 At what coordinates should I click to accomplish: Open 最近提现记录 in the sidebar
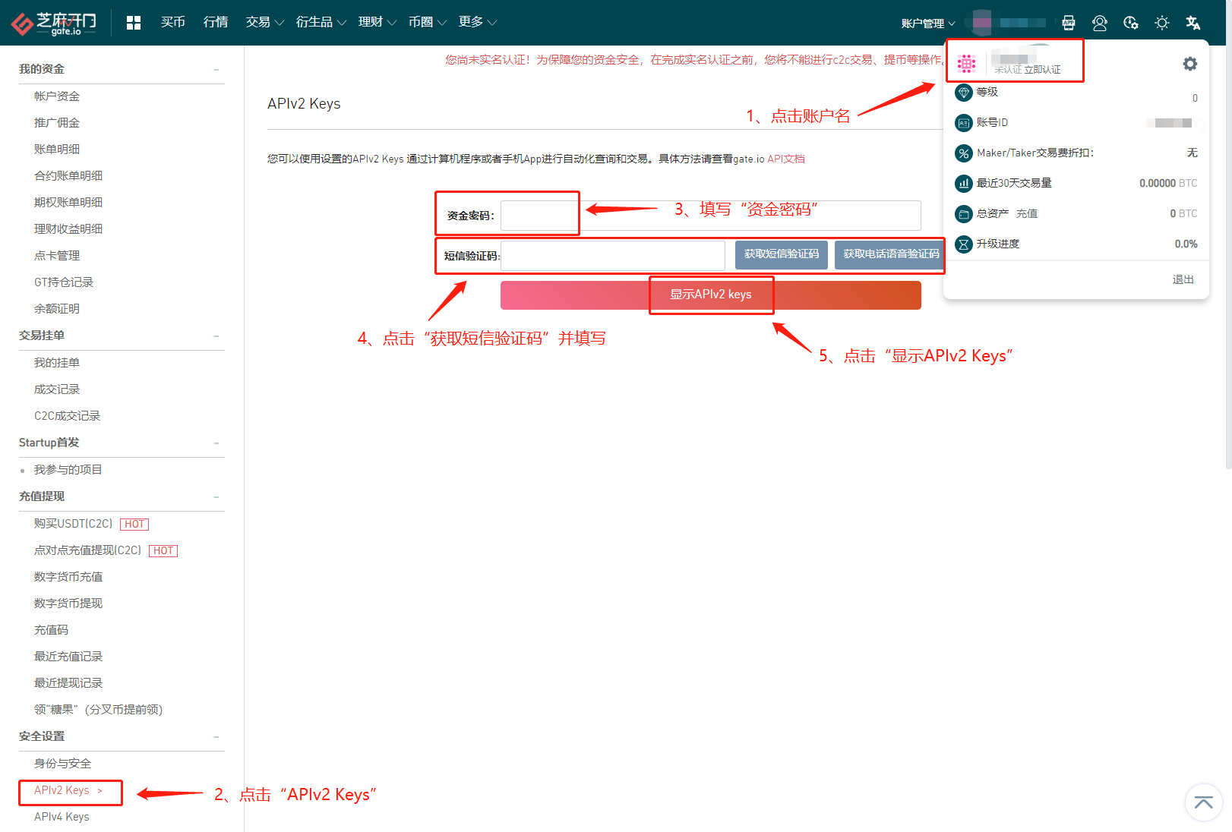pyautogui.click(x=68, y=683)
